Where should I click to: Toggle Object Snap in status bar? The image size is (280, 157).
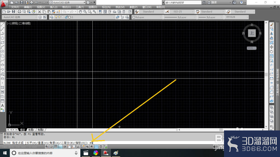click(69, 147)
